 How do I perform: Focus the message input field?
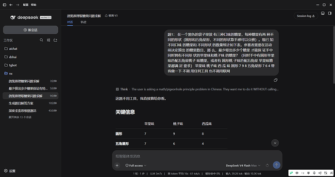(197, 156)
